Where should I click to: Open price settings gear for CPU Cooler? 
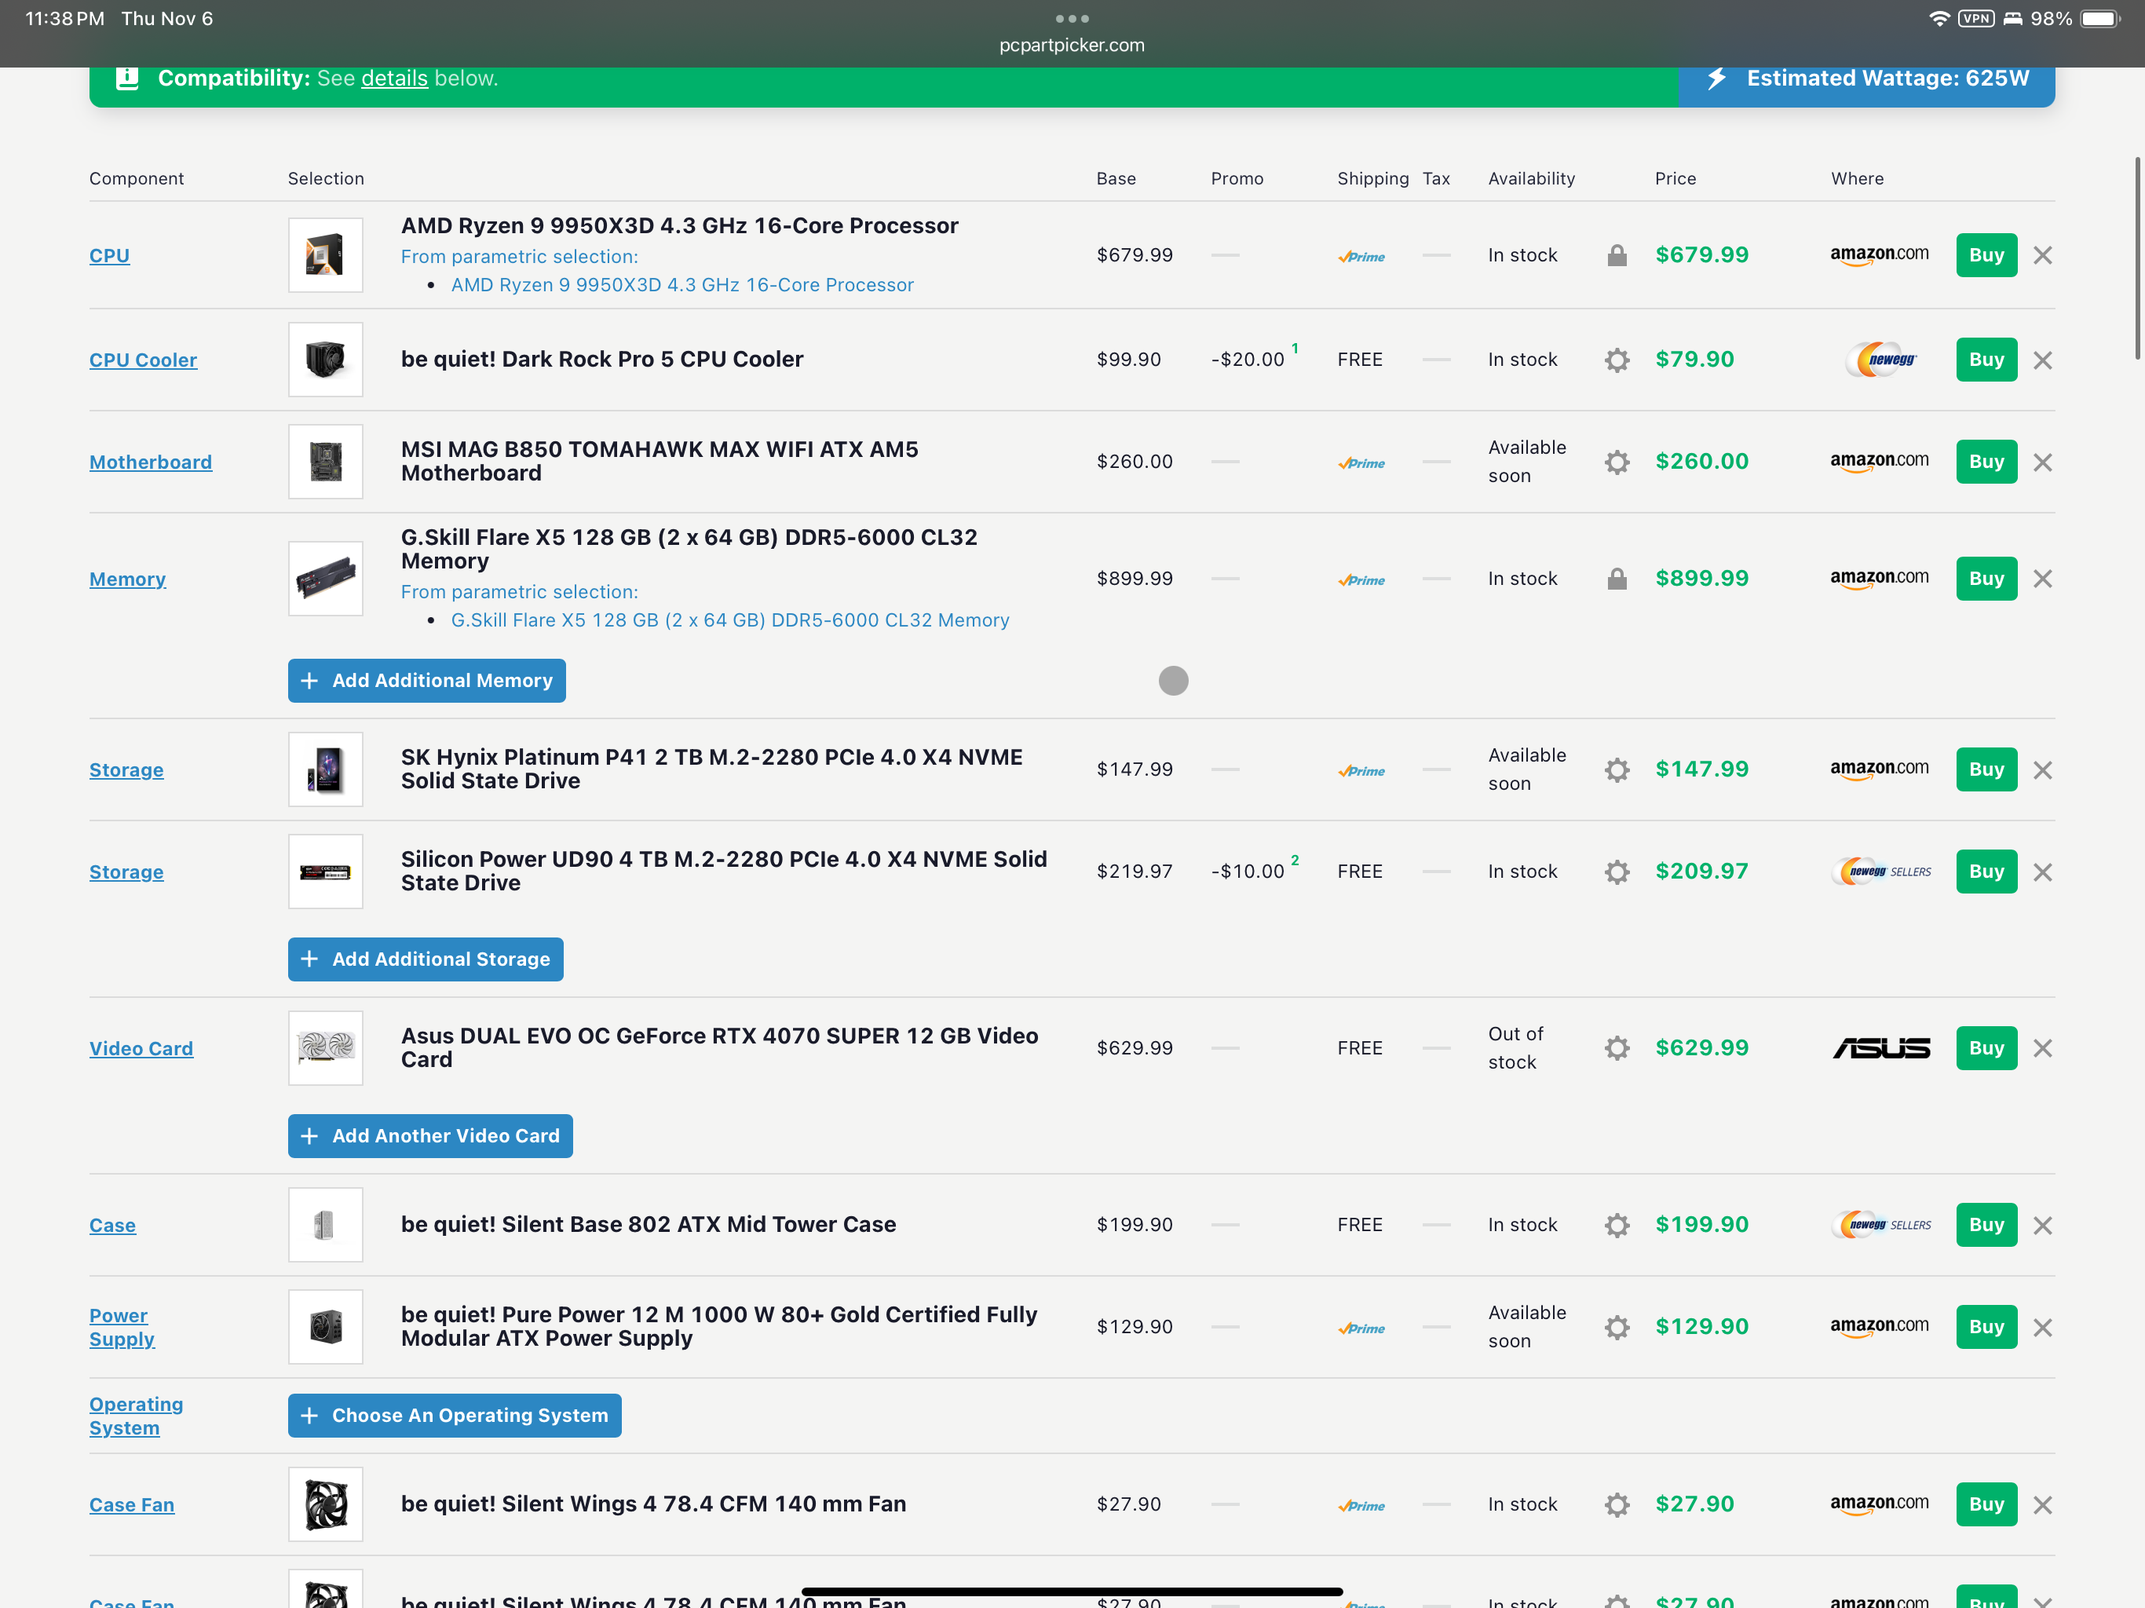(1617, 360)
